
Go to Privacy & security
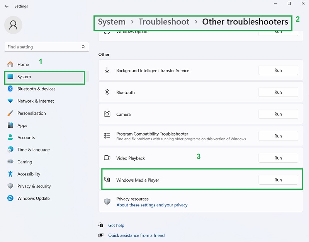click(x=46, y=186)
